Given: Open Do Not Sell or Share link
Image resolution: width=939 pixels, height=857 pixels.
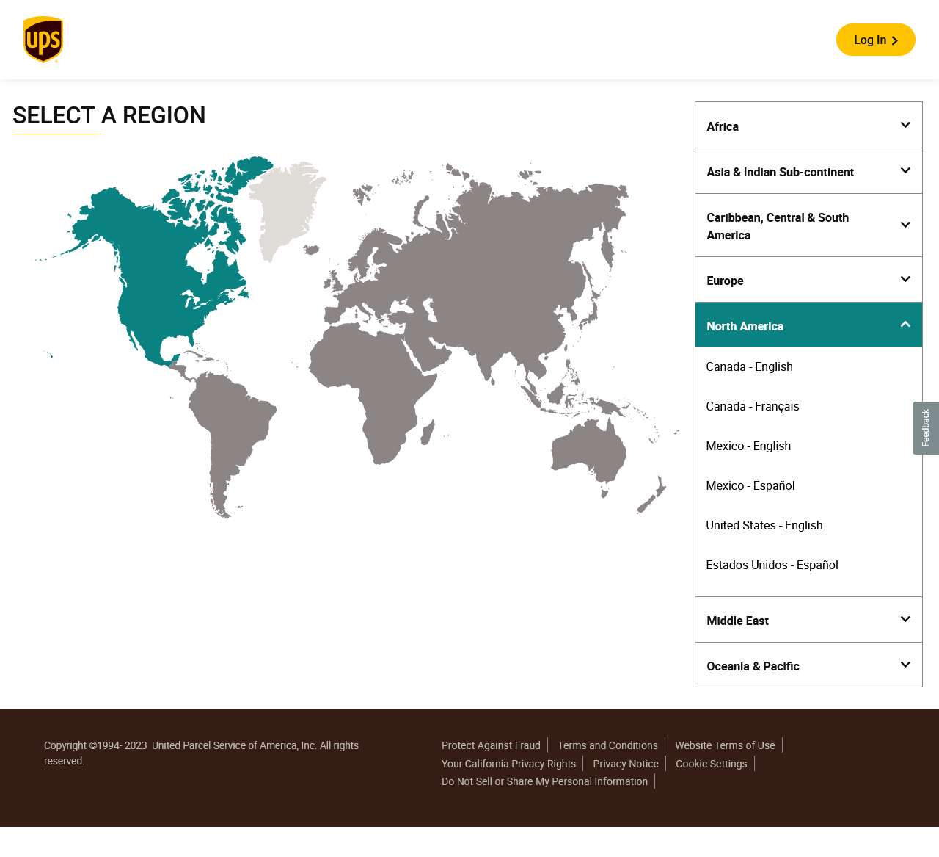Looking at the screenshot, I should coord(544,781).
